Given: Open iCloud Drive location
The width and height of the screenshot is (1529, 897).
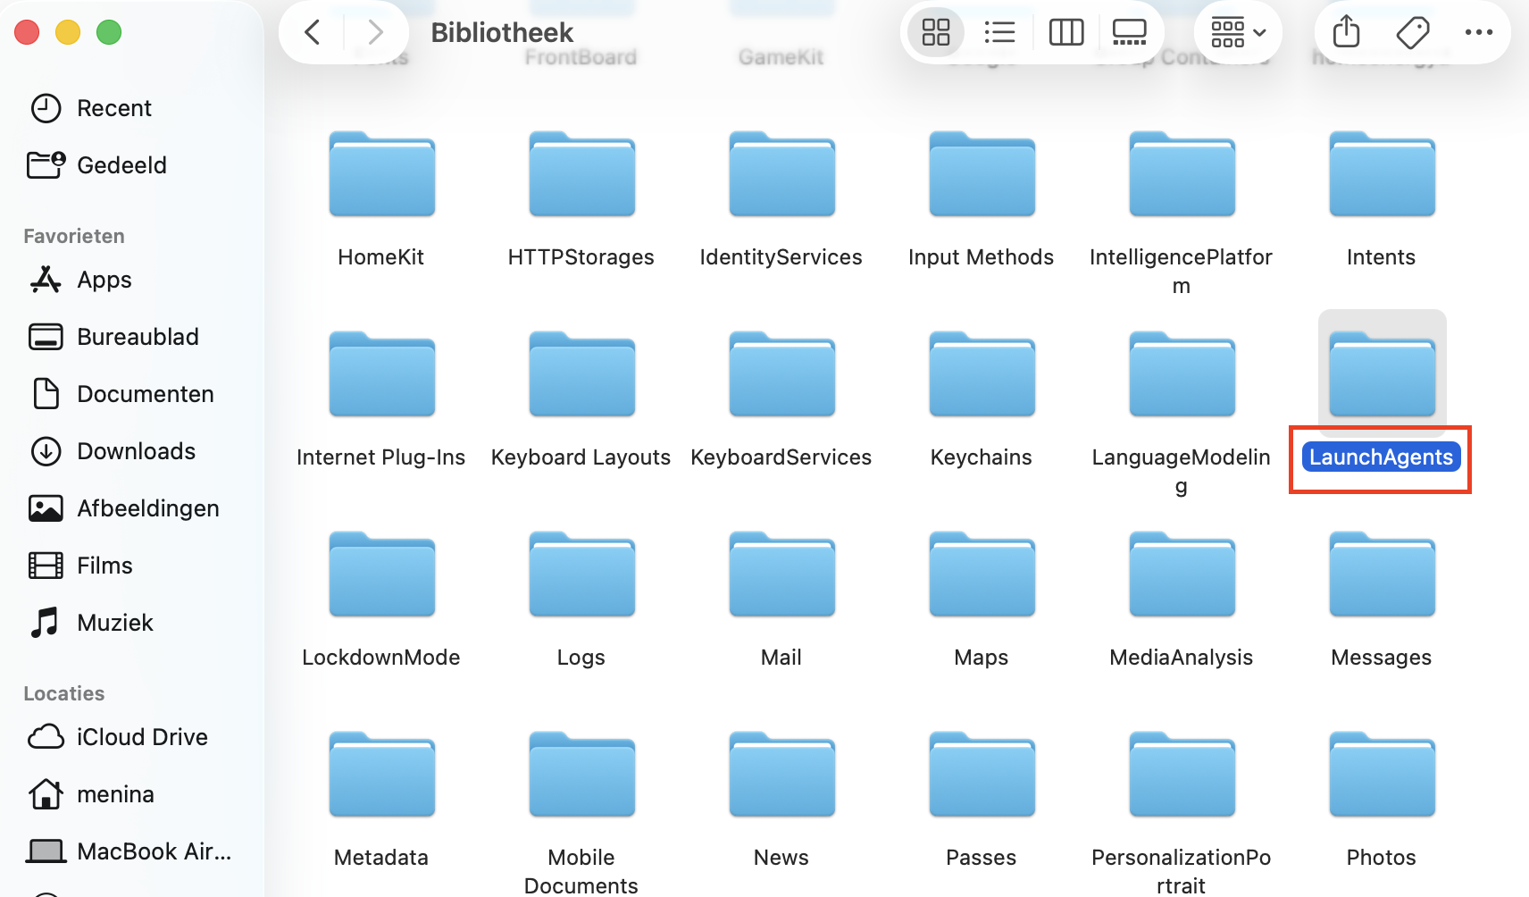Looking at the screenshot, I should click(142, 737).
